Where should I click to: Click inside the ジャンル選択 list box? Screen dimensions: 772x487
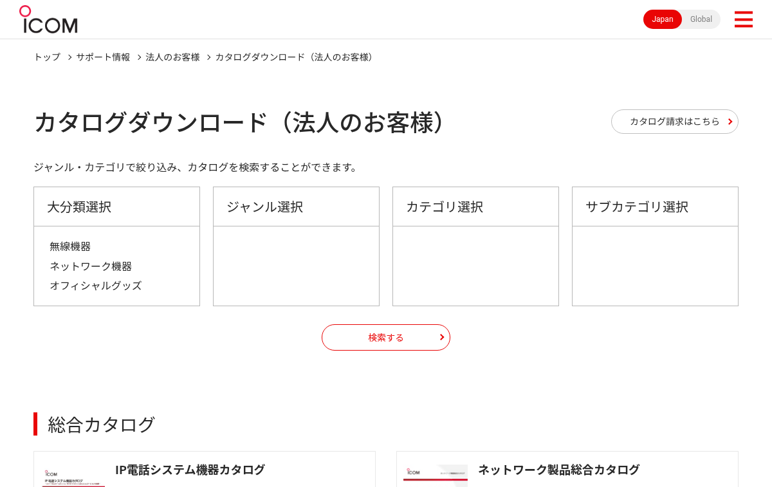(x=296, y=266)
